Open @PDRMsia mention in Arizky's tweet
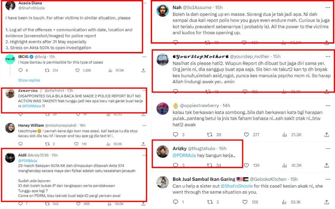This screenshot has height=209, width=335. (184, 156)
